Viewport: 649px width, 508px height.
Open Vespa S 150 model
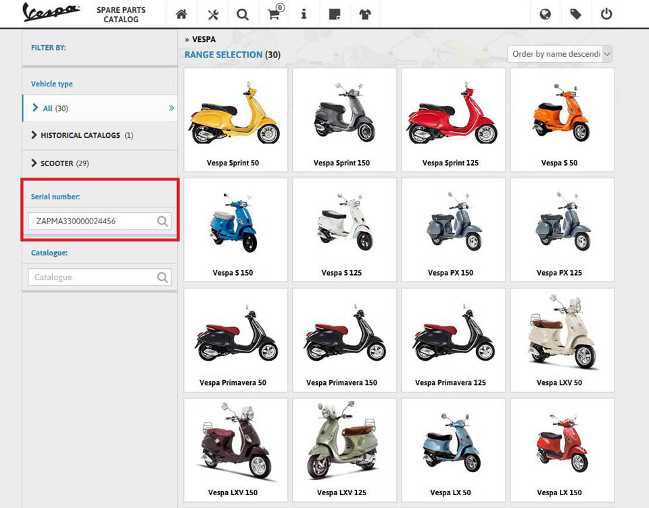(235, 230)
